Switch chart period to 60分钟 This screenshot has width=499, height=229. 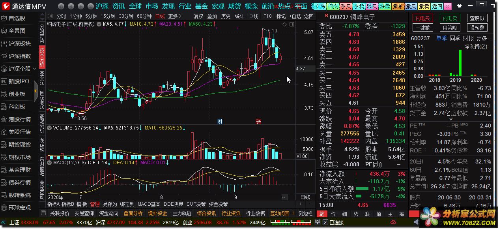pos(144,16)
